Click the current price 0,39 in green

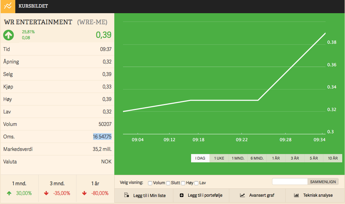click(104, 35)
